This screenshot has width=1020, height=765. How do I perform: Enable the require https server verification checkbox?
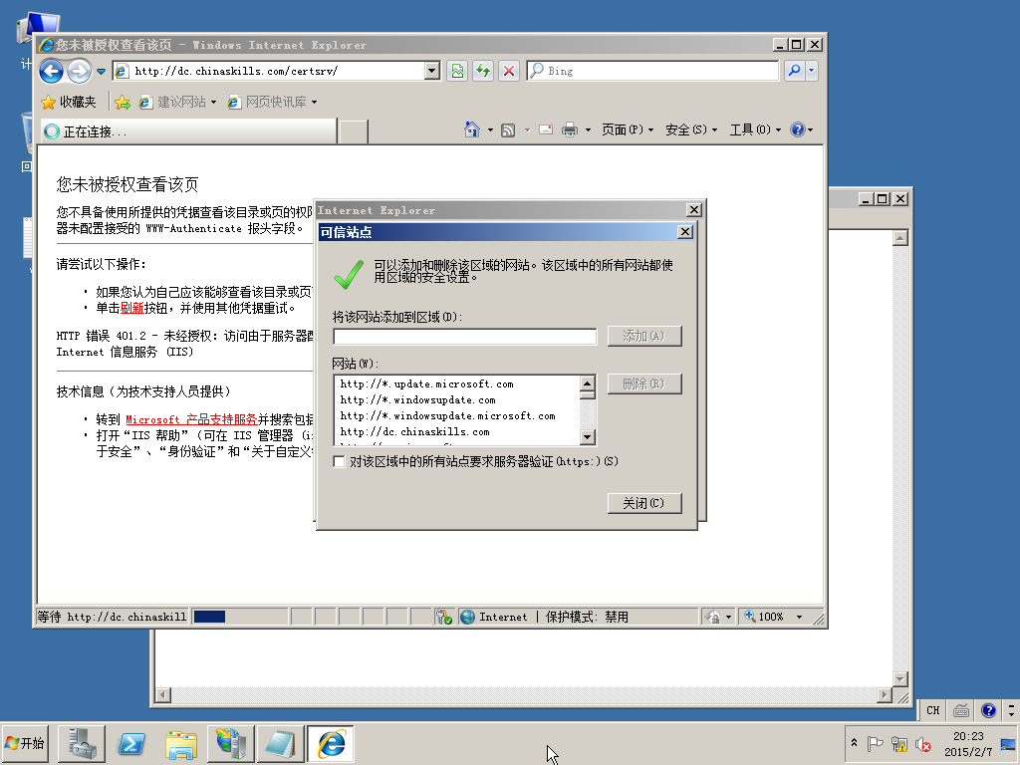[339, 461]
